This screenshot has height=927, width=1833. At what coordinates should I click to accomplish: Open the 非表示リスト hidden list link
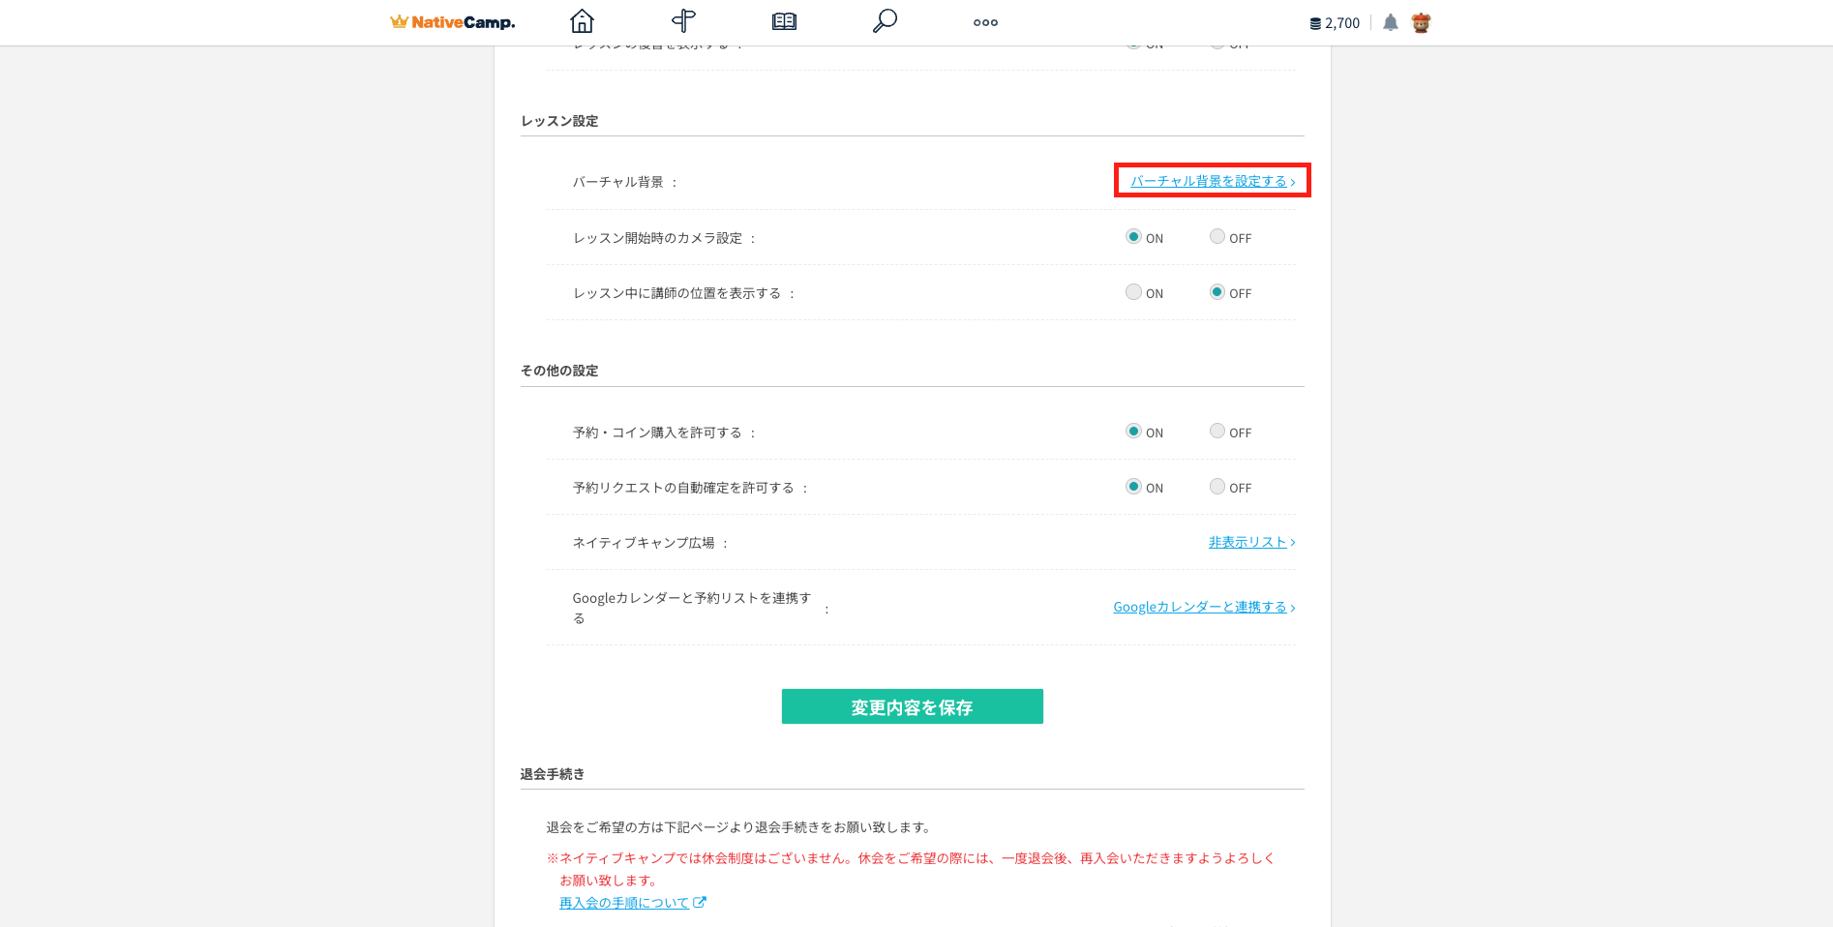click(1250, 542)
